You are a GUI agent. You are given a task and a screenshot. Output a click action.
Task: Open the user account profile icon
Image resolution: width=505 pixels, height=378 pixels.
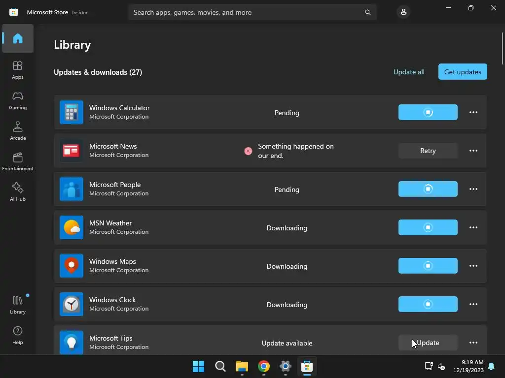(x=403, y=12)
